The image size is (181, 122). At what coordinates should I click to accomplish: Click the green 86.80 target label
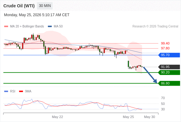tap(169, 83)
